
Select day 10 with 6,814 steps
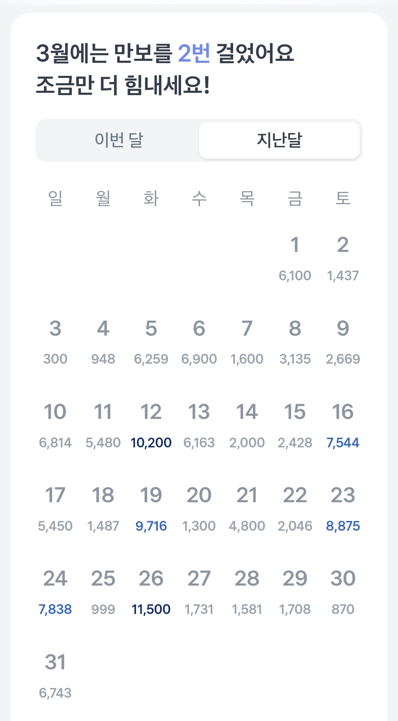point(55,426)
